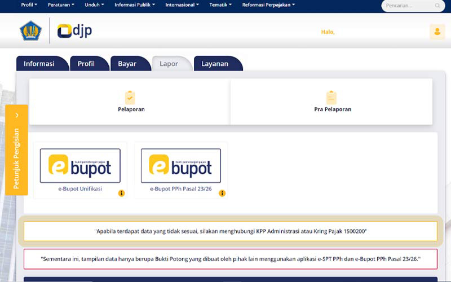Expand the Petunjuk Pengisian side panel
Screen dimensions: 451x282
click(17, 150)
